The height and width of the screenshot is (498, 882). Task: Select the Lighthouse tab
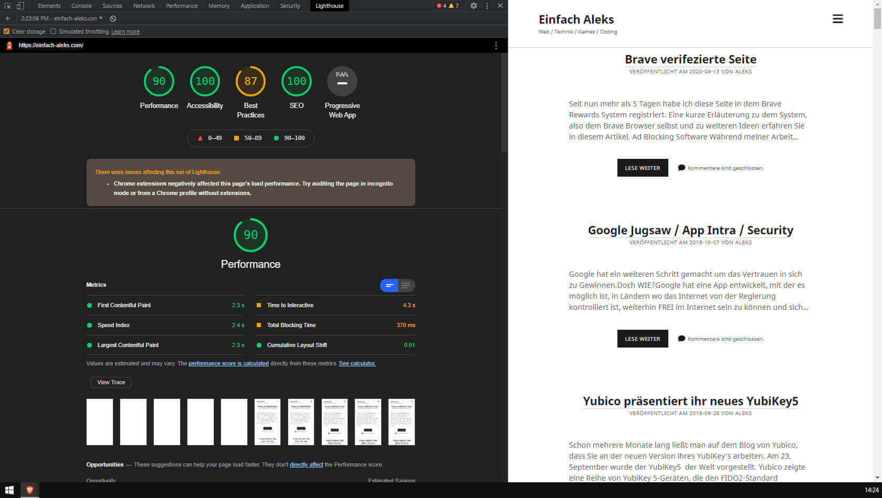[330, 6]
